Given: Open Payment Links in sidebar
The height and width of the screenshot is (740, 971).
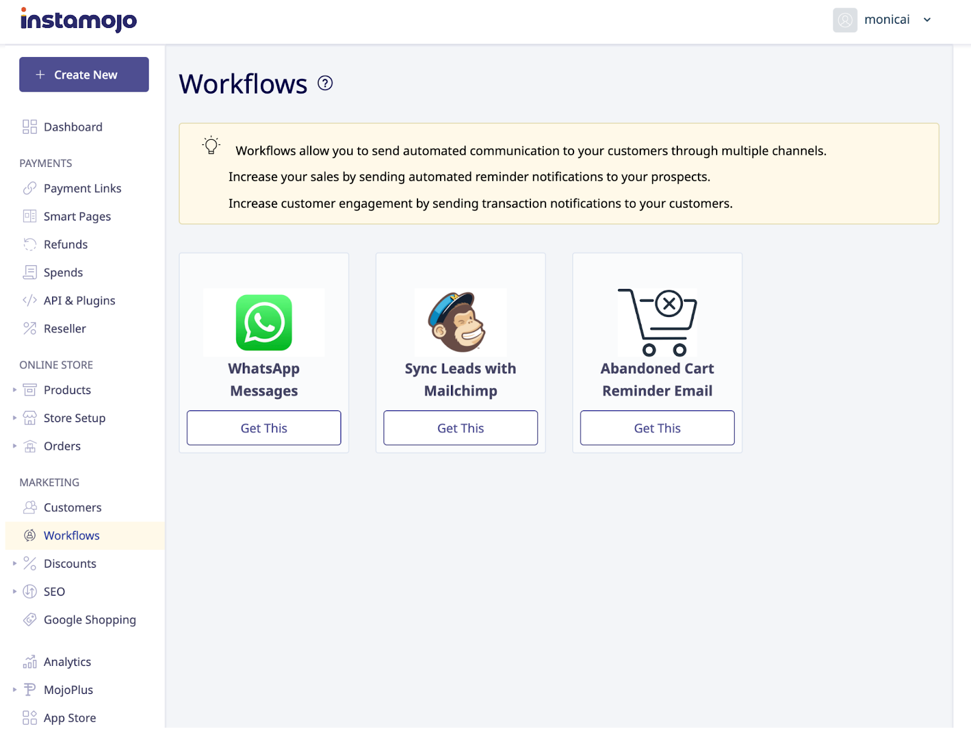Looking at the screenshot, I should [x=83, y=188].
